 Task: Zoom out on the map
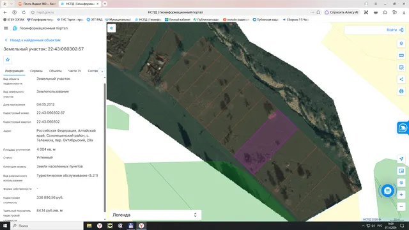pyautogui.click(x=401, y=206)
